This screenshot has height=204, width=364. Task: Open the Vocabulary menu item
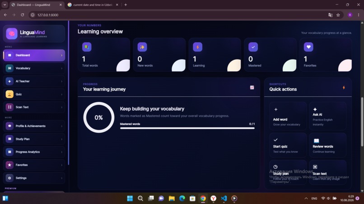click(x=34, y=68)
